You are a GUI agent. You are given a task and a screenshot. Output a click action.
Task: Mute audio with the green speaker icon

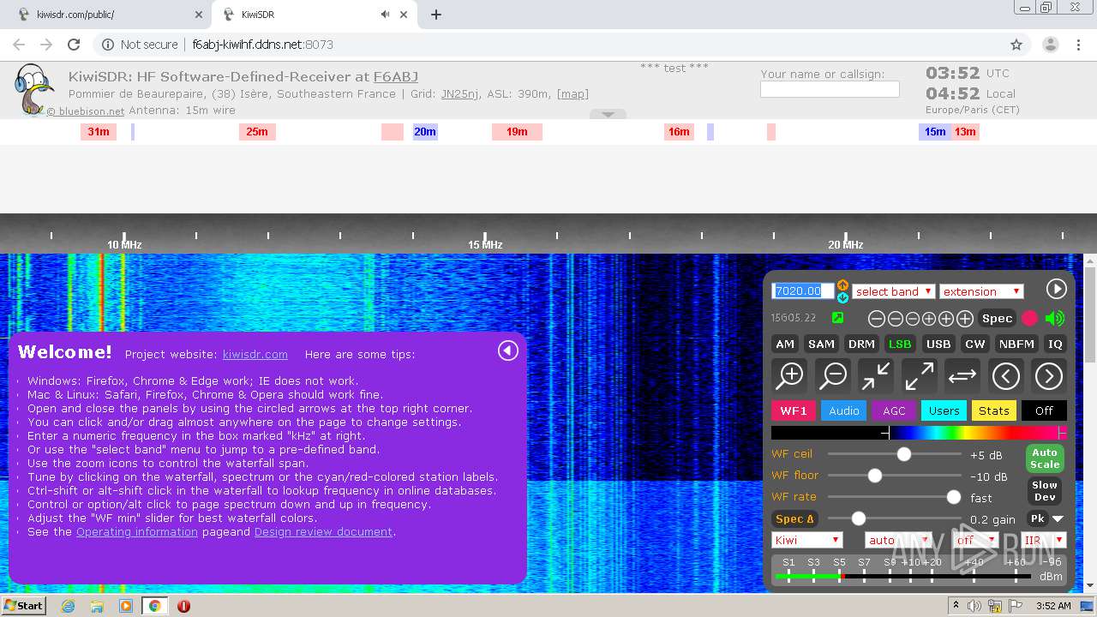click(x=1055, y=319)
